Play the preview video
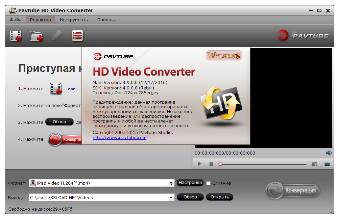Image resolution: width=339 pixels, height=218 pixels. pyautogui.click(x=199, y=164)
